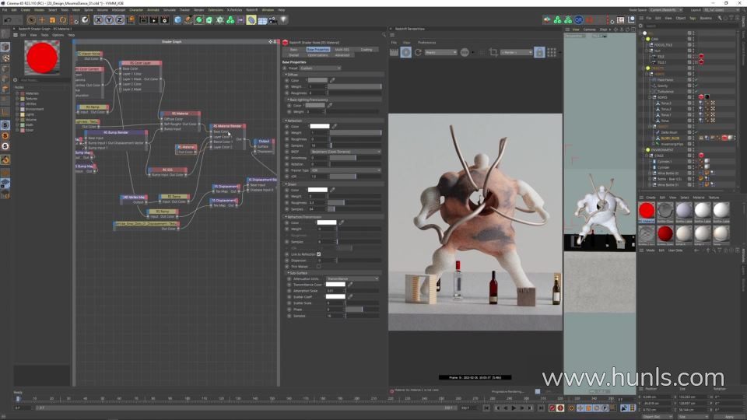Click RenderView crop region icon
This screenshot has height=420, width=747.
(x=493, y=52)
